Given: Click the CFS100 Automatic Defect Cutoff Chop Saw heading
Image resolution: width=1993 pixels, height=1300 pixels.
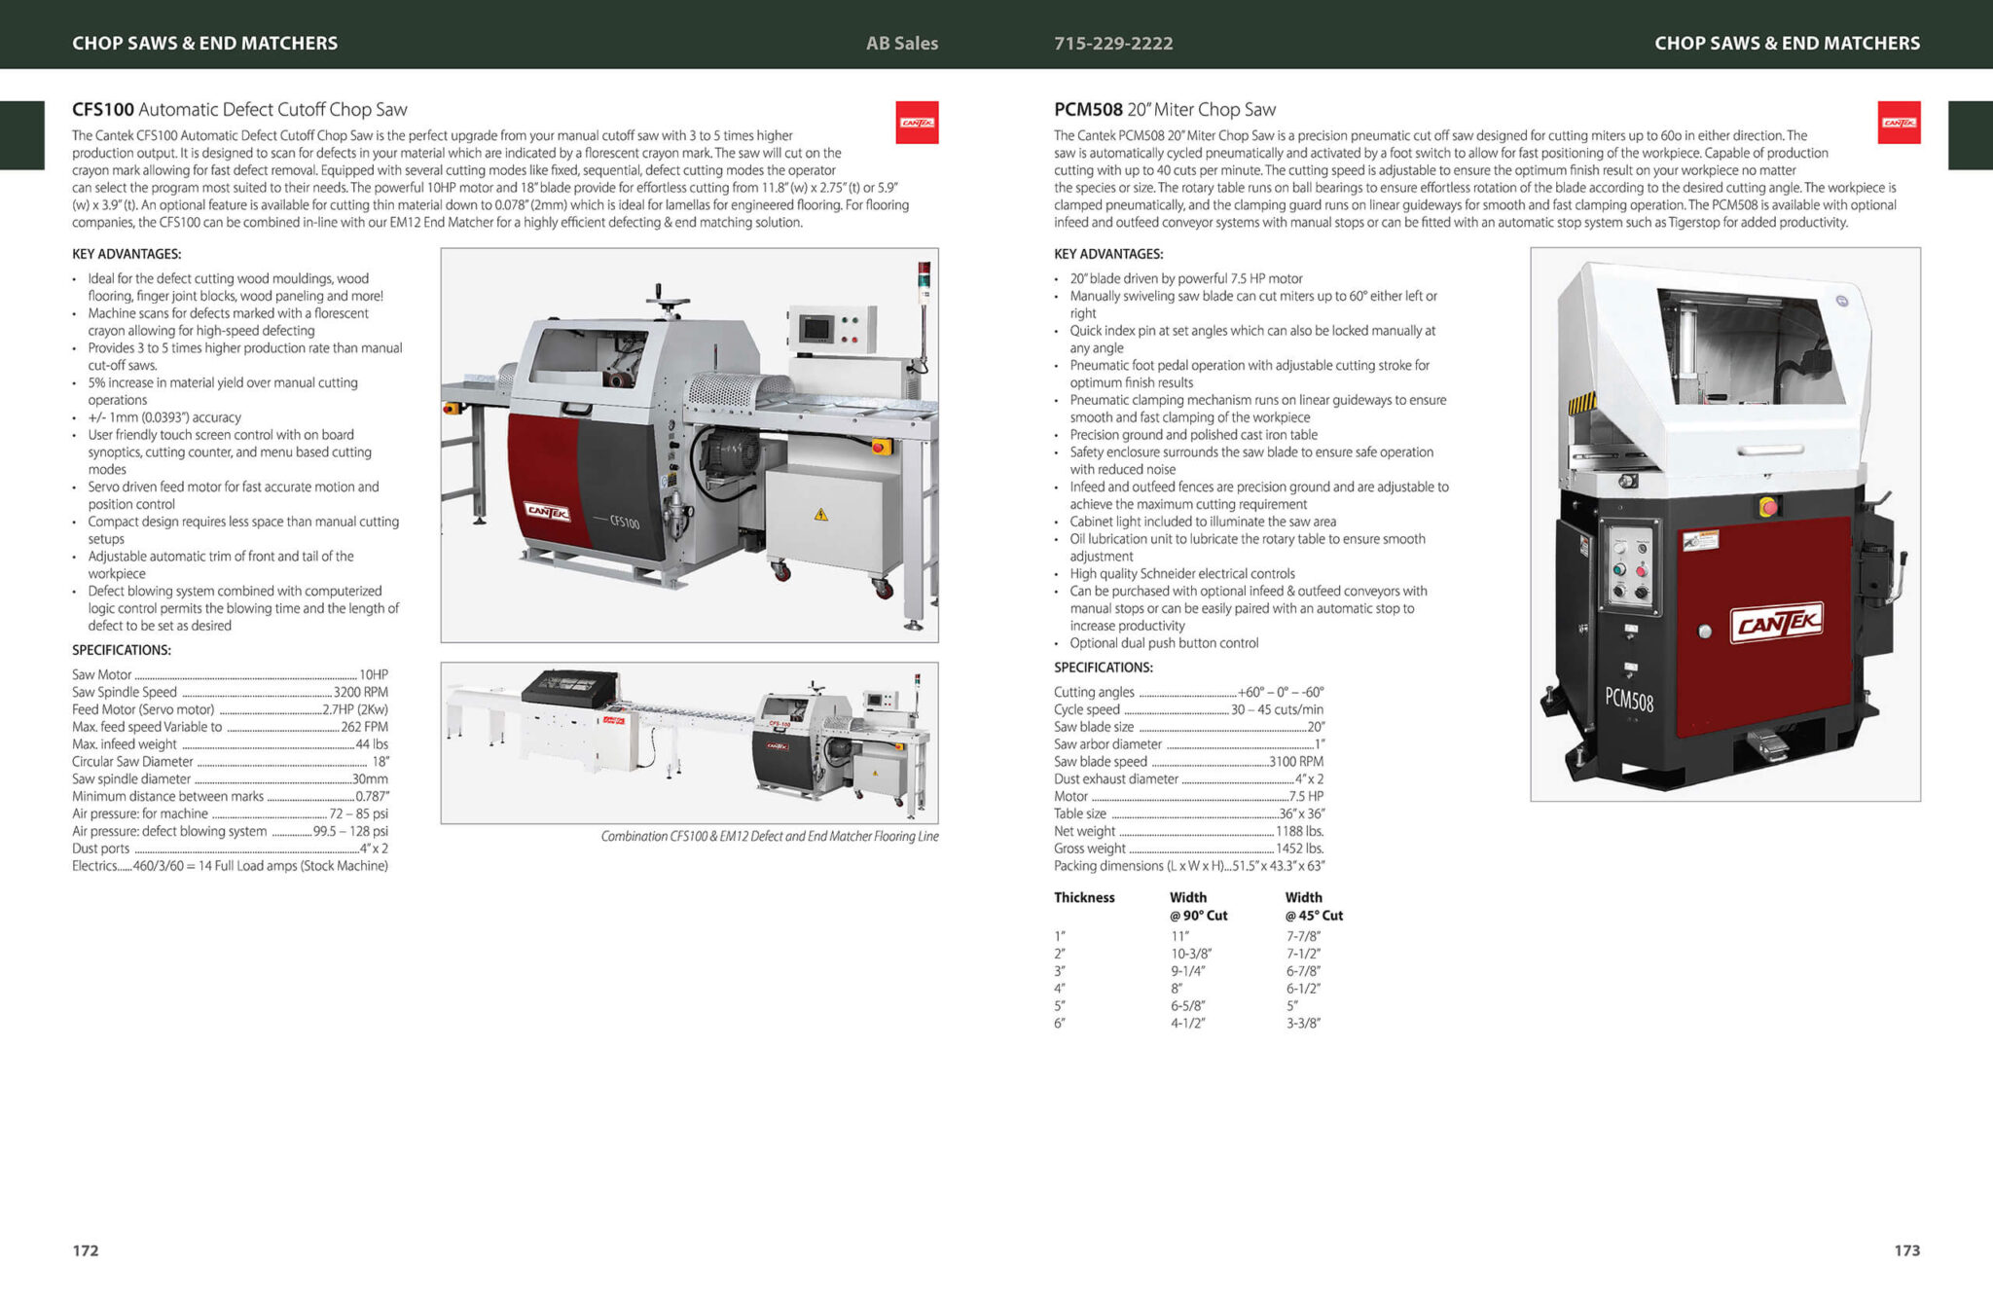Looking at the screenshot, I should click(x=239, y=110).
